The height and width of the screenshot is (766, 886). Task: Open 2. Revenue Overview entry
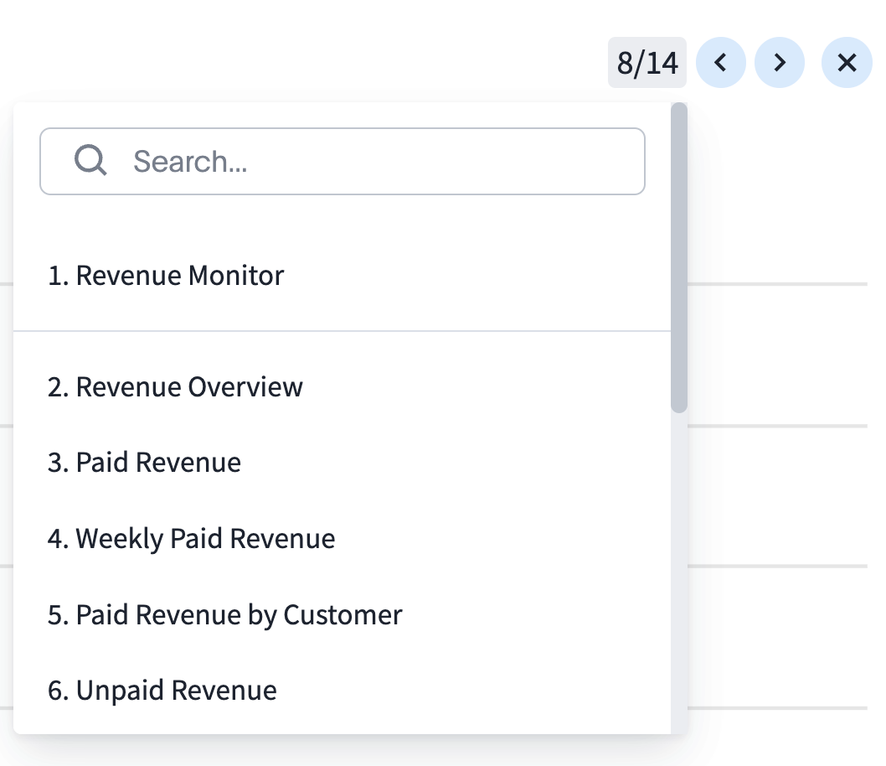[175, 387]
